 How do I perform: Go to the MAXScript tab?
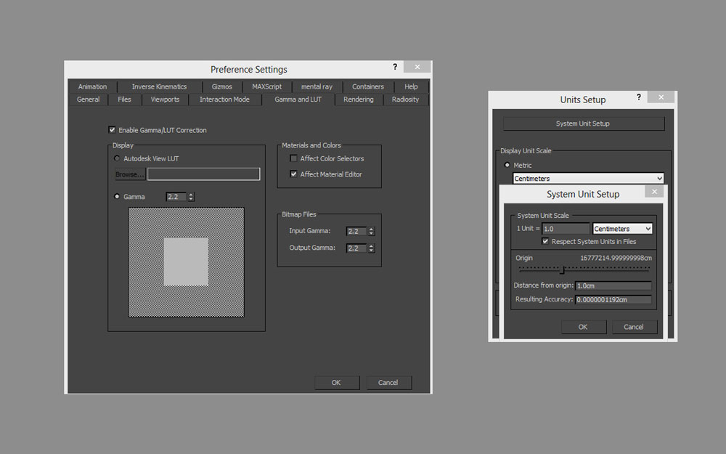click(x=266, y=86)
